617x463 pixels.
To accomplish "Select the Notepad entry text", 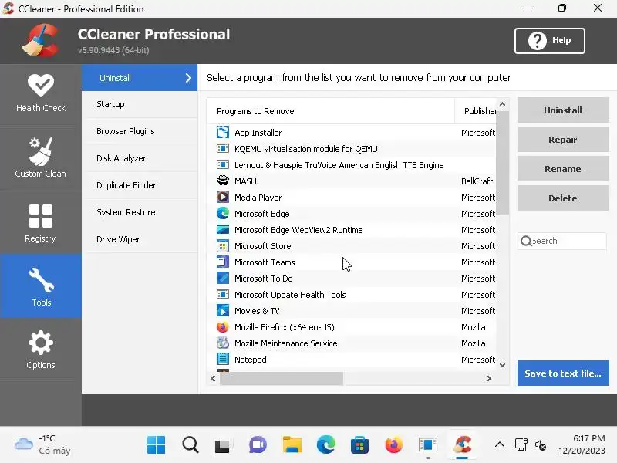I will (250, 360).
